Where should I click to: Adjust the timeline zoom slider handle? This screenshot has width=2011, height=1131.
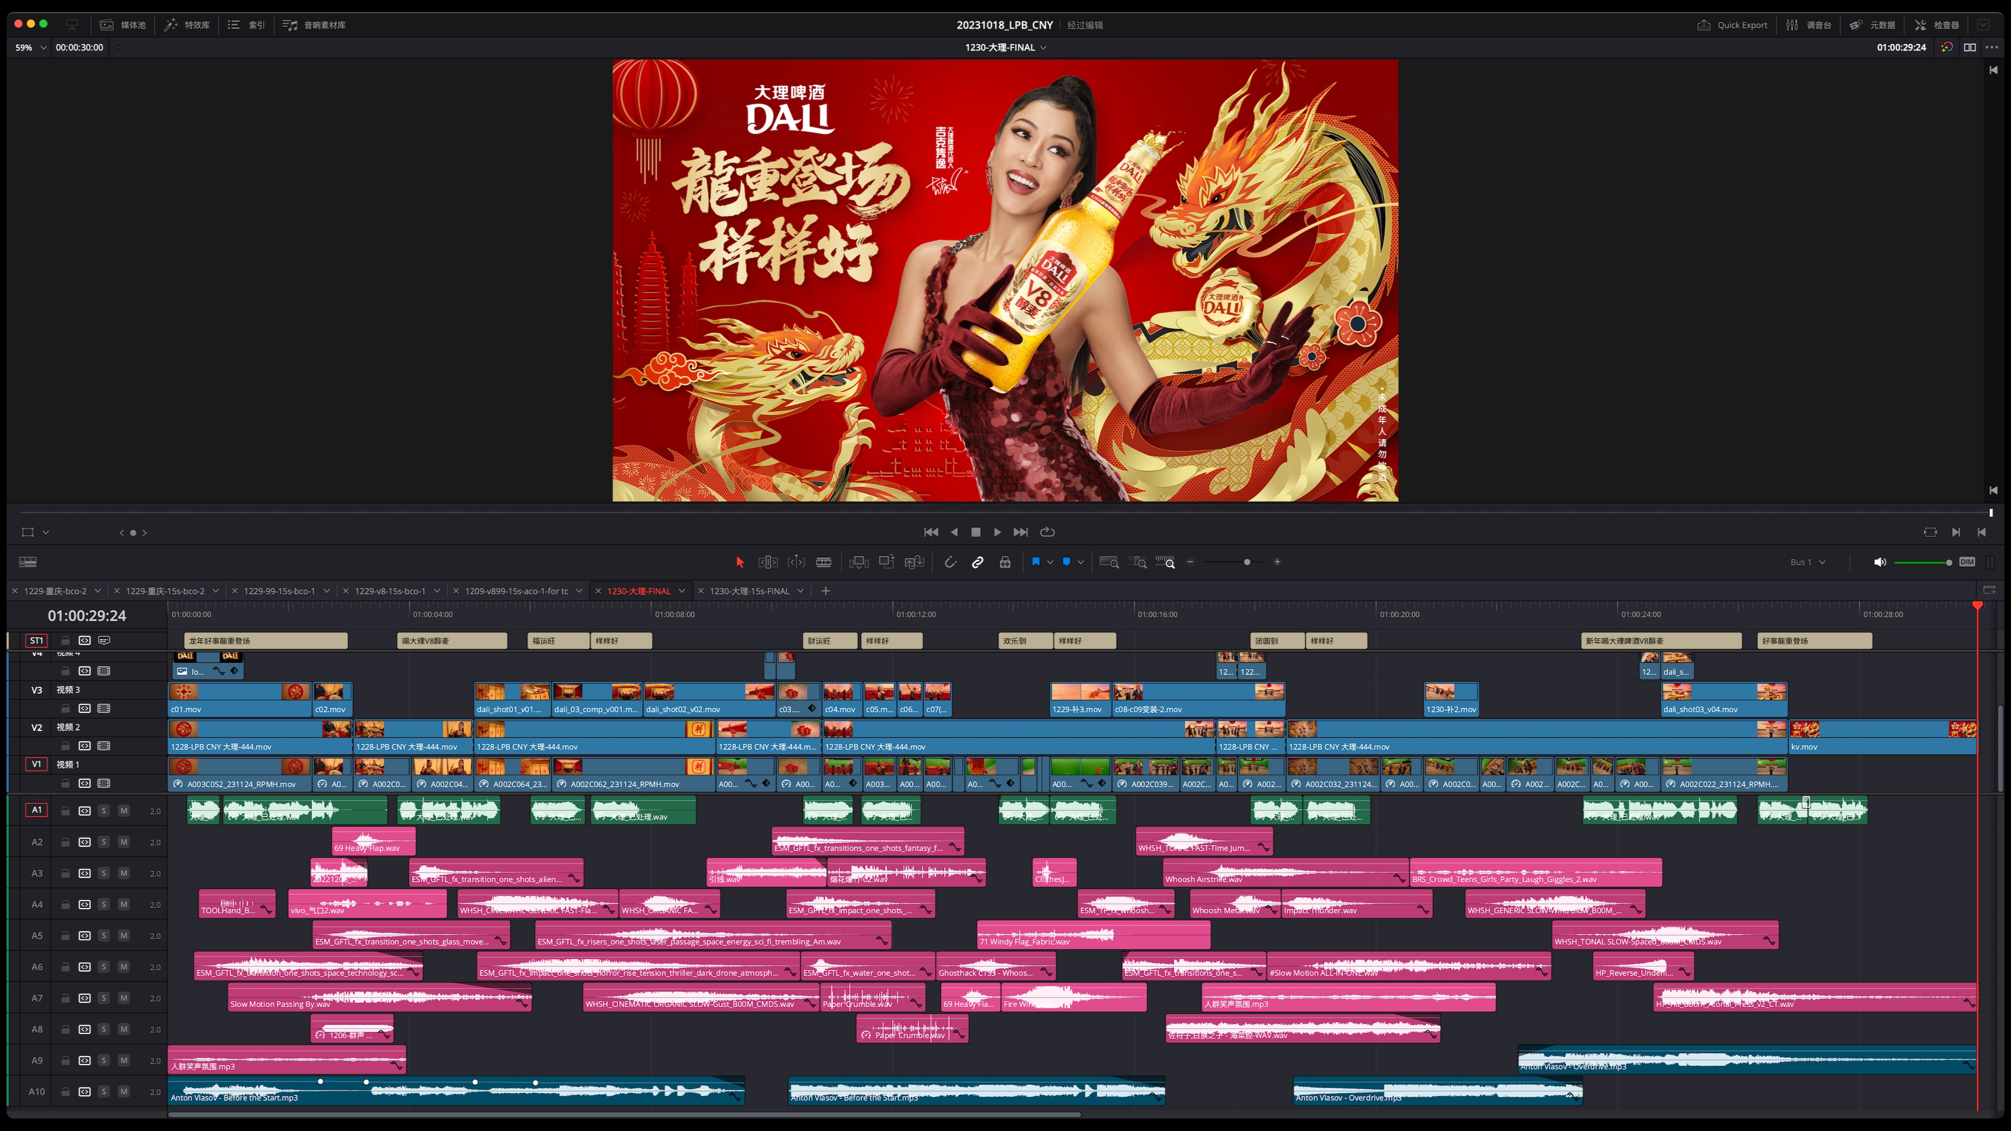pyautogui.click(x=1247, y=562)
